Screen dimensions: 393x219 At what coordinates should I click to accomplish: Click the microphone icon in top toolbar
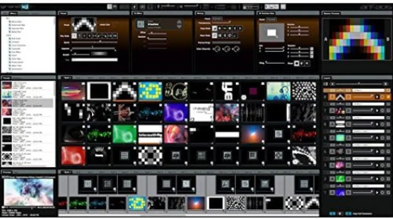click(158, 7)
